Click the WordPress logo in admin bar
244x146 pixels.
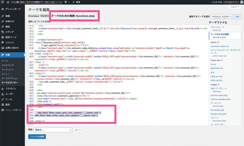coord(3,2)
